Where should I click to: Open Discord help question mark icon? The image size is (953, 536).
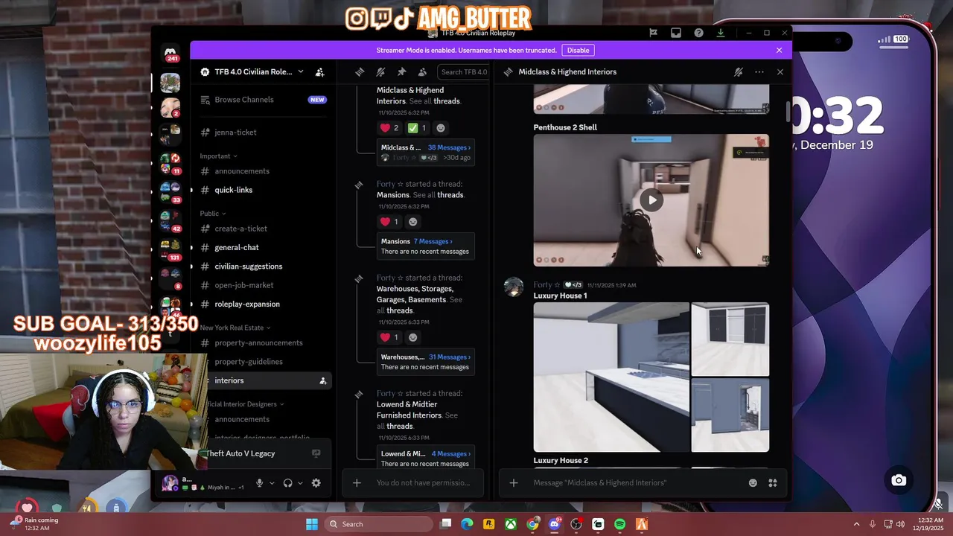[698, 33]
